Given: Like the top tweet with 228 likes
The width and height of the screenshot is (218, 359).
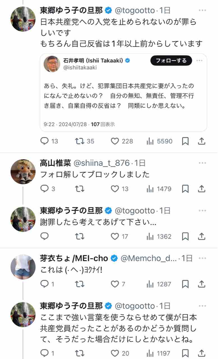Looking at the screenshot, I should (115, 141).
